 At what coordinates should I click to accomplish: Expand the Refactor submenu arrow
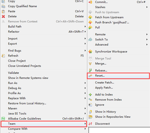pos(85,32)
